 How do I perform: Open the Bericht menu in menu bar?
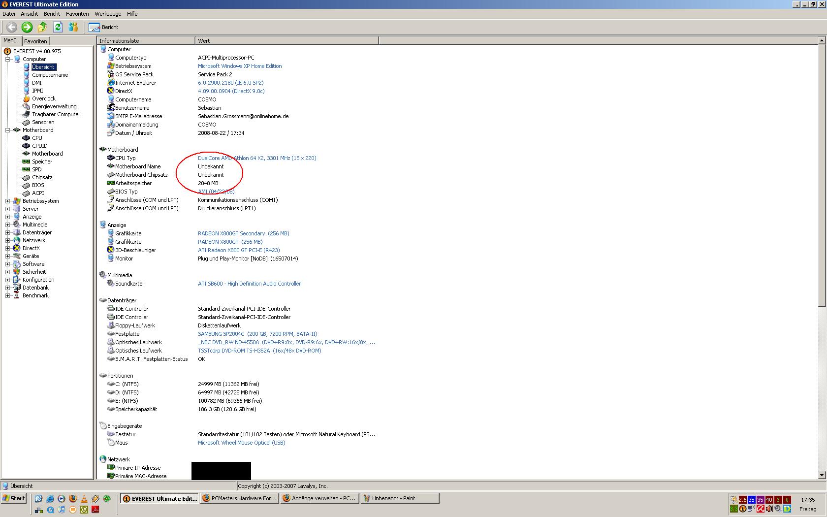click(x=52, y=14)
